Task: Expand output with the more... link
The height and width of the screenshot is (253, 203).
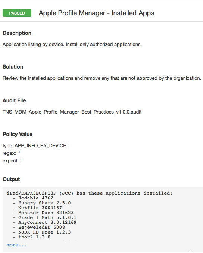Action: pos(17,245)
